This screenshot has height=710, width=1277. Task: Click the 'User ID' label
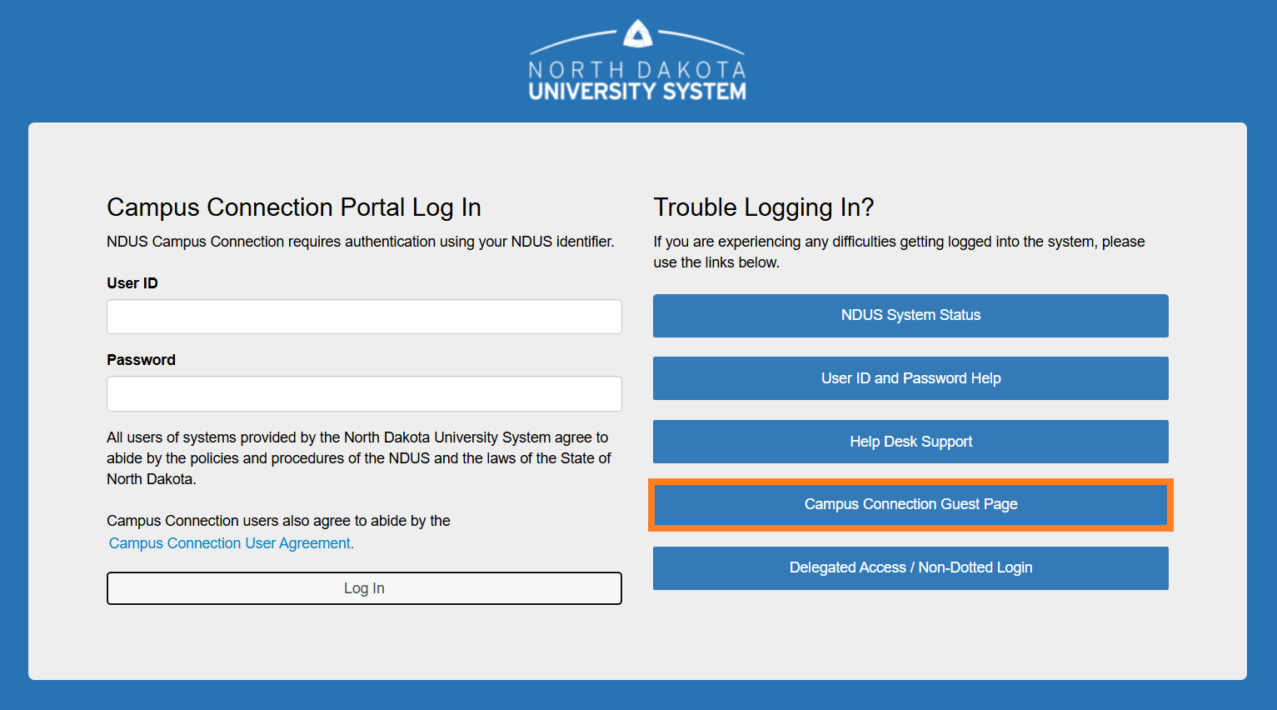pos(132,283)
